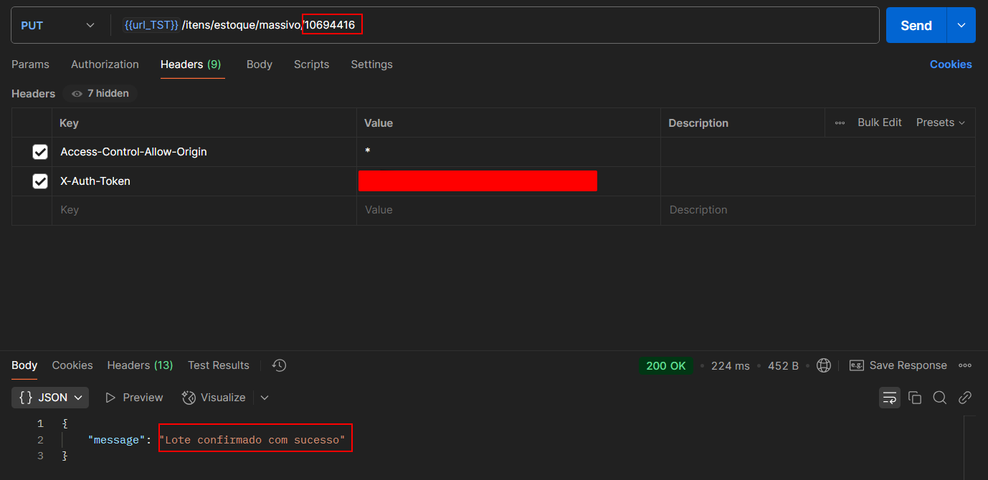Click the globe network info icon
This screenshot has width=988, height=480.
coord(824,365)
